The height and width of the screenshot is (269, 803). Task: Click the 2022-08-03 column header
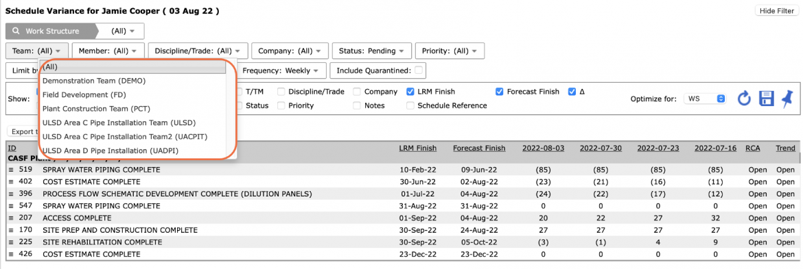(x=543, y=148)
